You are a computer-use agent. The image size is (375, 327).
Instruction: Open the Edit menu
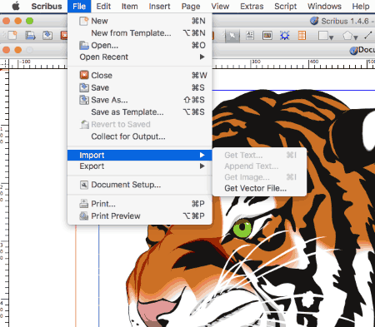(103, 6)
